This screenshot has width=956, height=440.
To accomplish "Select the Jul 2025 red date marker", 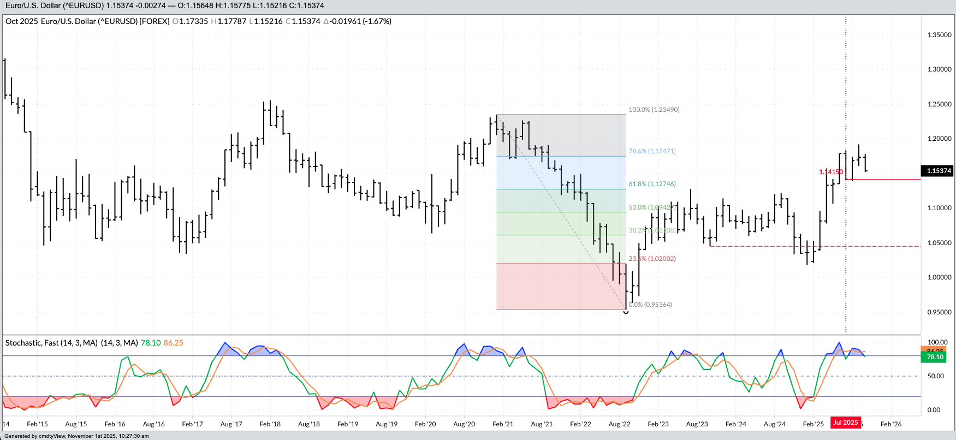I will pos(845,423).
